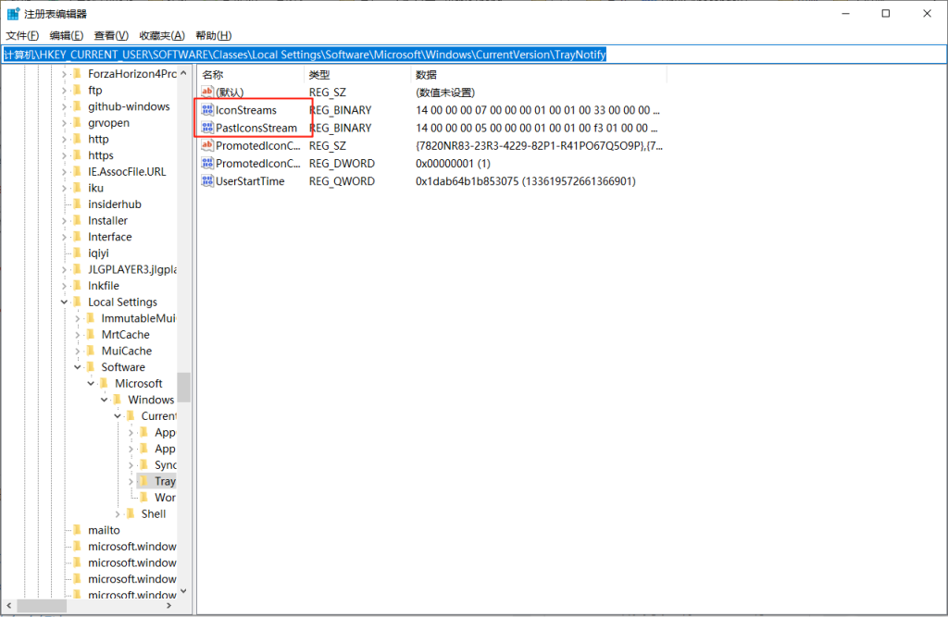Image resolution: width=948 pixels, height=617 pixels.
Task: Click the folder icon beside github-windows
Action: point(78,106)
